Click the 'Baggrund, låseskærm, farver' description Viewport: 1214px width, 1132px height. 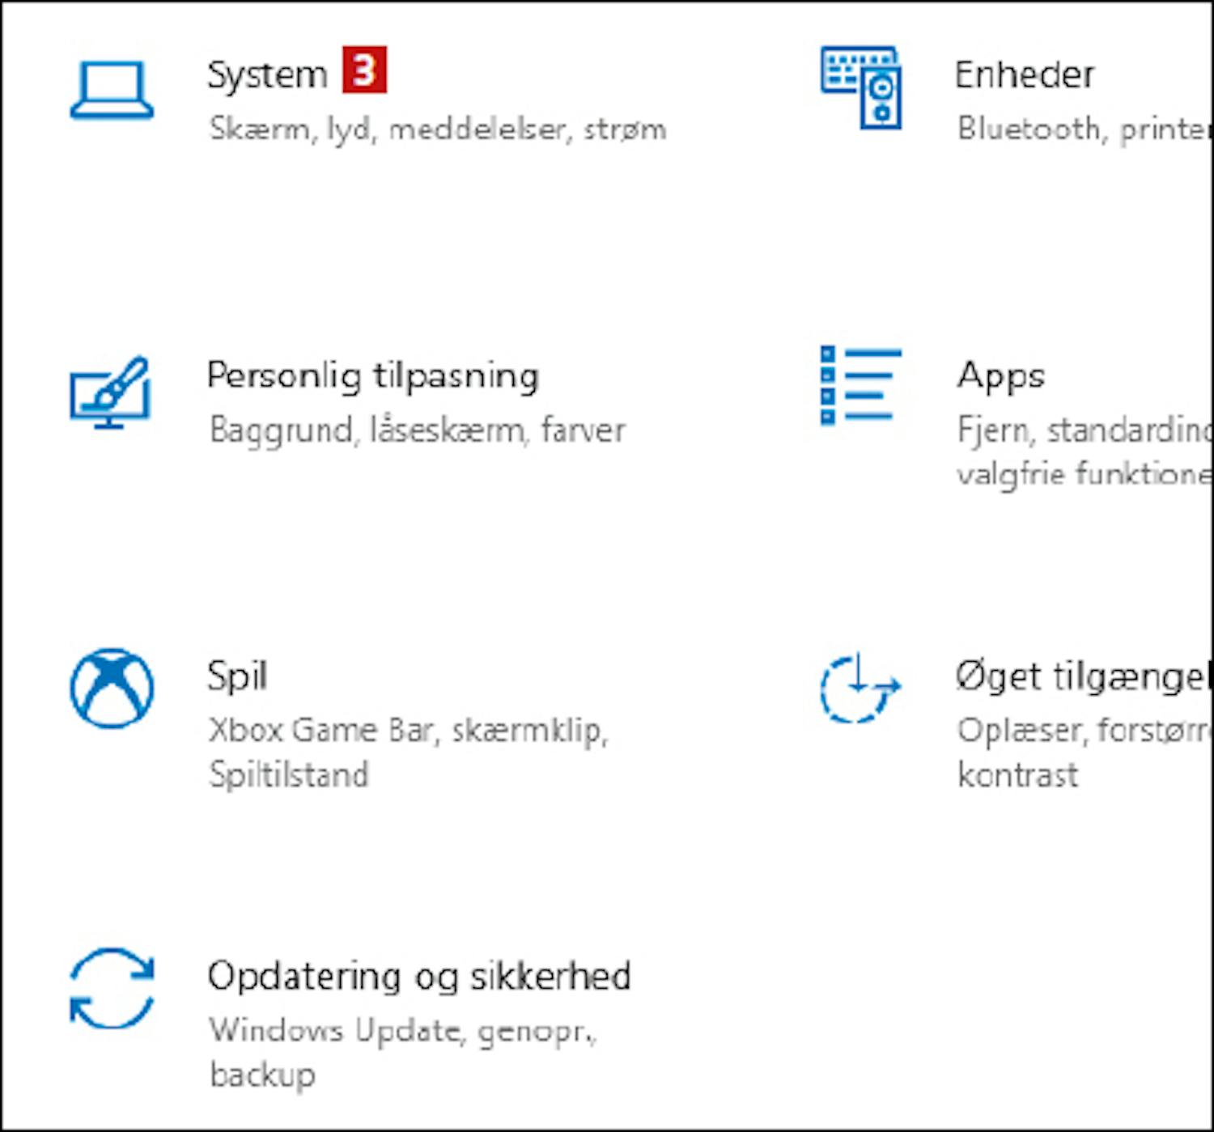point(418,430)
